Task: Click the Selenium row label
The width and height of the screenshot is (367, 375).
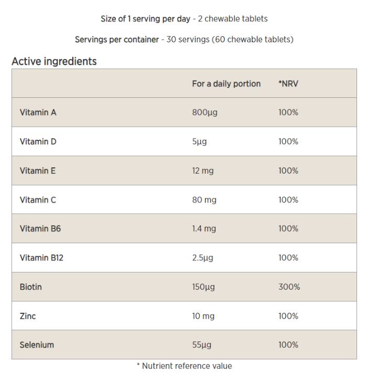Action: coord(37,345)
